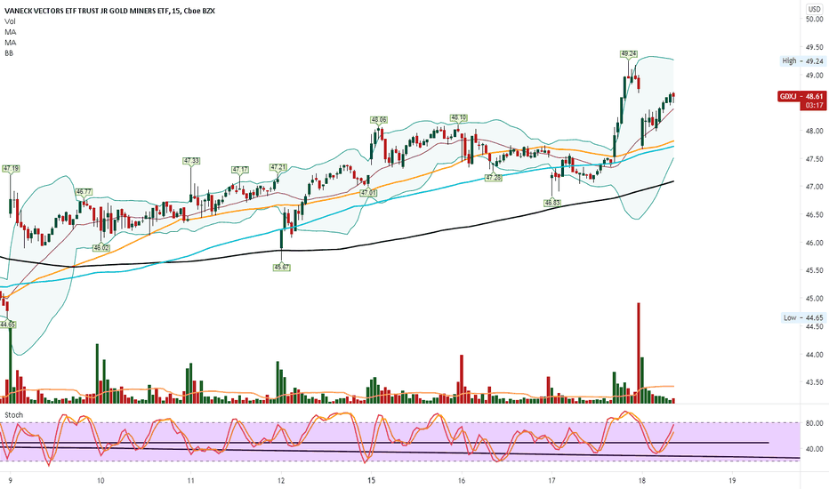Viewport: 829px width, 489px height.
Task: Click the 50.00 price axis level
Action: click(814, 19)
